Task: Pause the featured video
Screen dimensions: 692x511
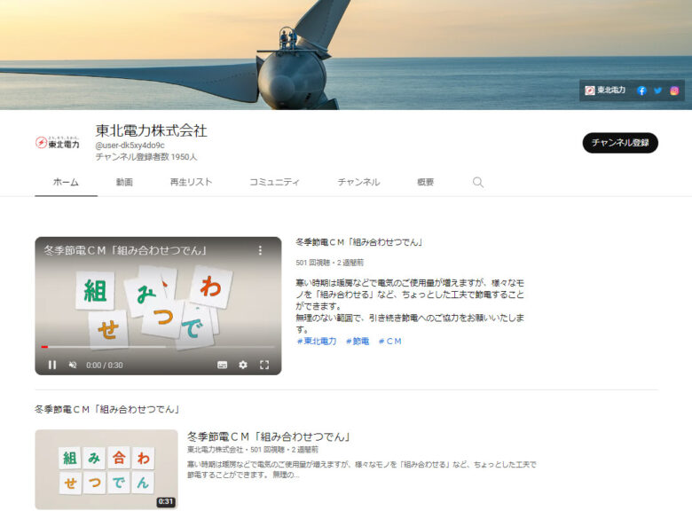Action: click(x=52, y=365)
